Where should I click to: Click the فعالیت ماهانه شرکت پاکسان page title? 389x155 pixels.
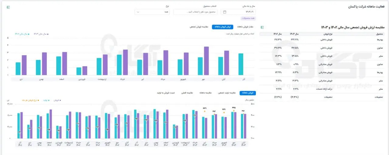point(366,6)
